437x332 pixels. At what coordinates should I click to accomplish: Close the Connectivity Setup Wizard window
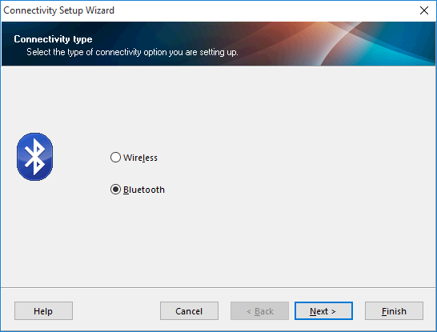[424, 10]
